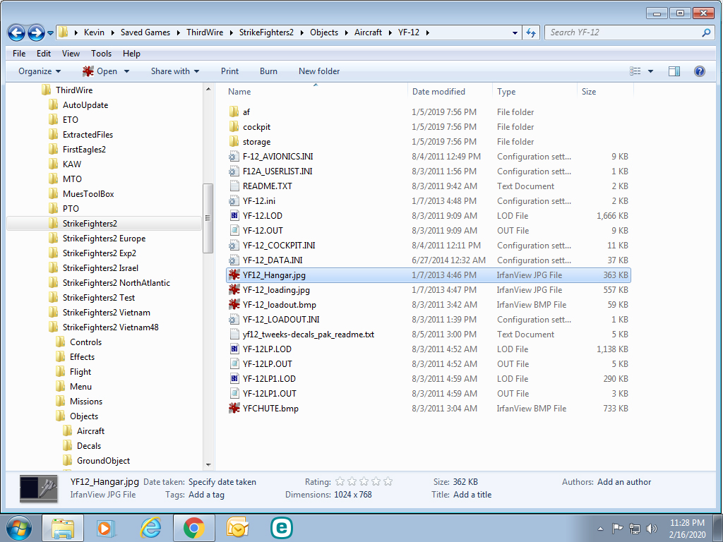Add an author in details pane

(x=624, y=481)
